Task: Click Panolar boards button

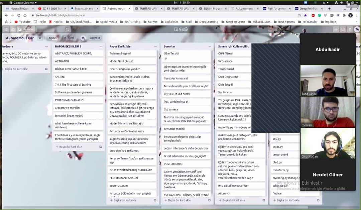Action: point(26,29)
